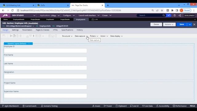Open Accessibility inspector in bottom toolbar
This screenshot has width=197, height=111.
[163, 106]
